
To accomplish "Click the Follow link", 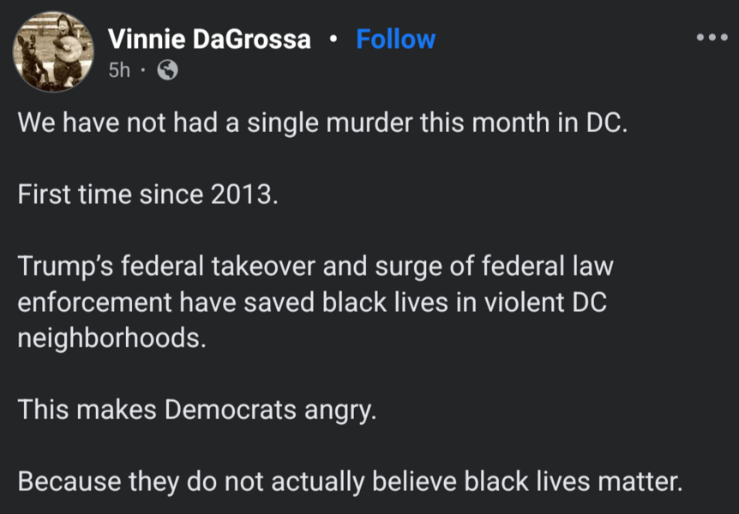I will tap(395, 39).
